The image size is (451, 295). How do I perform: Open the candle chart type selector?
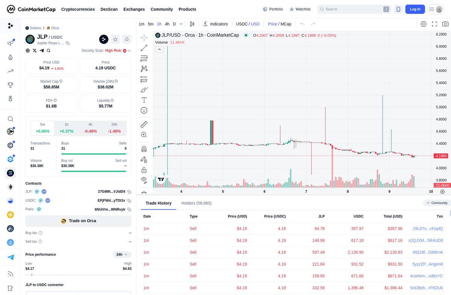(192, 24)
